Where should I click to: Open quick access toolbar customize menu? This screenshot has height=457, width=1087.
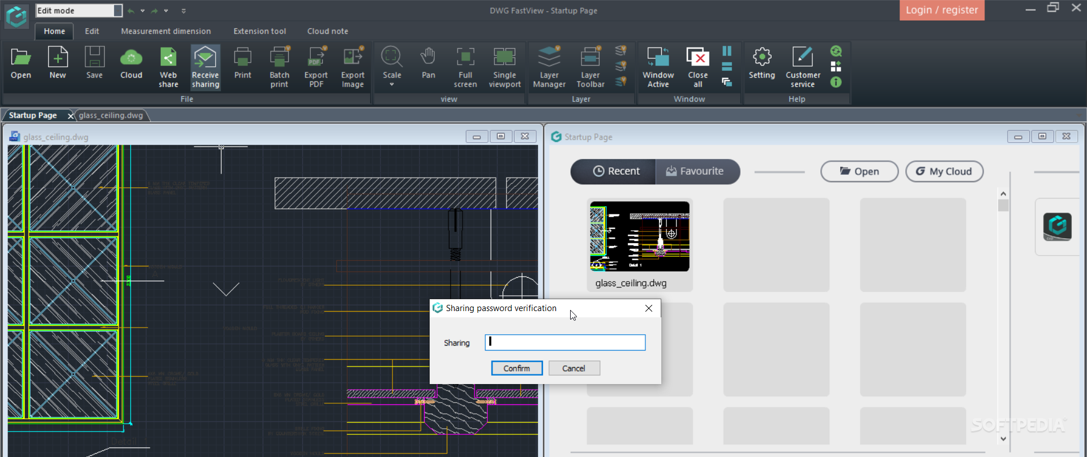[183, 11]
